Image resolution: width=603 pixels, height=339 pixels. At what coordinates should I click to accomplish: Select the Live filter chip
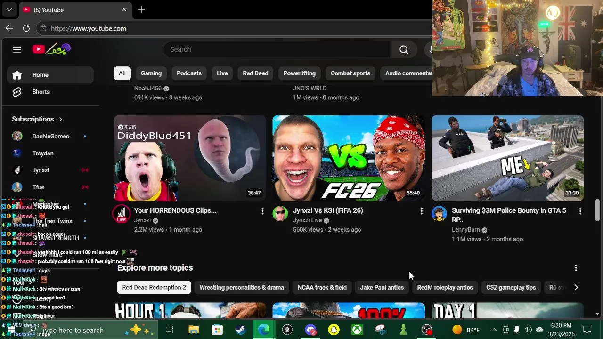click(222, 73)
